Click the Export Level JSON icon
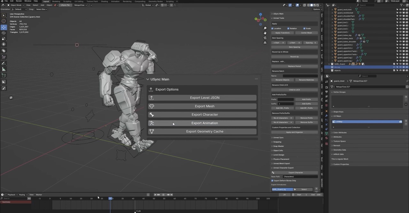 [151, 98]
